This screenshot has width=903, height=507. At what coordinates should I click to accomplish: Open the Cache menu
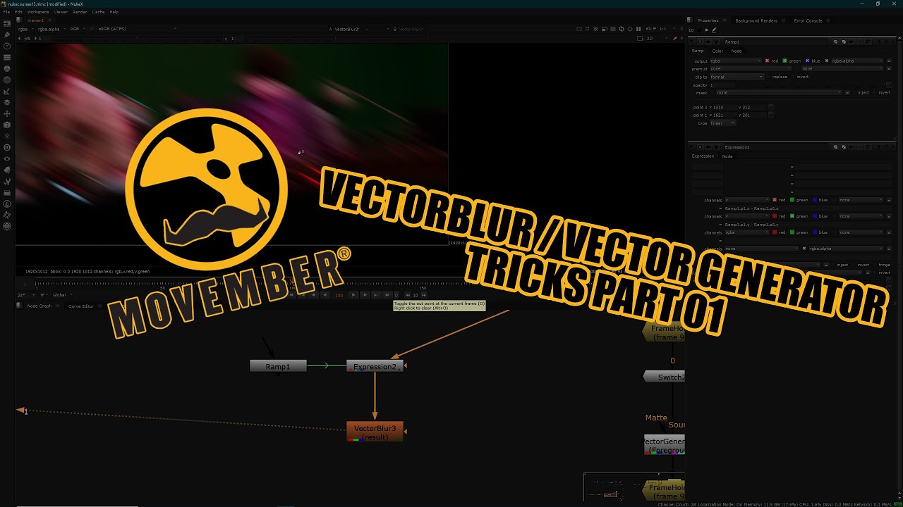pyautogui.click(x=98, y=12)
